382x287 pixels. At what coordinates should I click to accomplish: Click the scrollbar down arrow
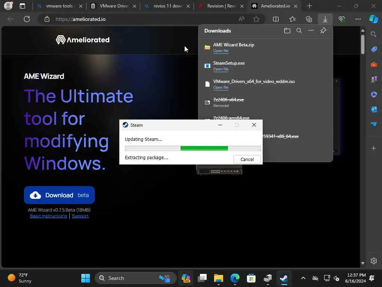pyautogui.click(x=363, y=263)
